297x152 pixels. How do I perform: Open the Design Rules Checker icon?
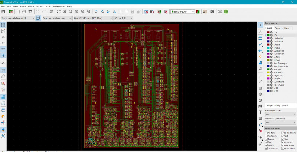[x=166, y=11]
